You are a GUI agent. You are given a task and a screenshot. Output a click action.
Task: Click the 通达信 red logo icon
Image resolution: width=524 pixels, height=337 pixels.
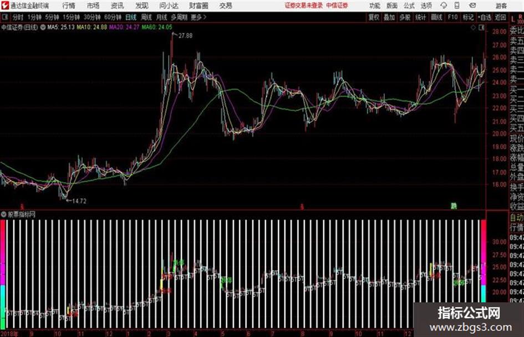pos(5,6)
